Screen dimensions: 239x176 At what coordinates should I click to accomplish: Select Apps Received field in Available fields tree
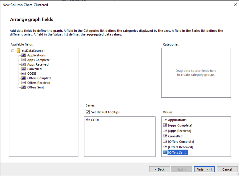38,64
